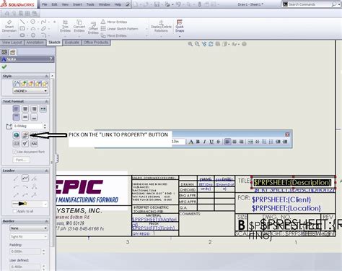Open the Office Products tab
This screenshot has width=342, height=271.
[96, 43]
